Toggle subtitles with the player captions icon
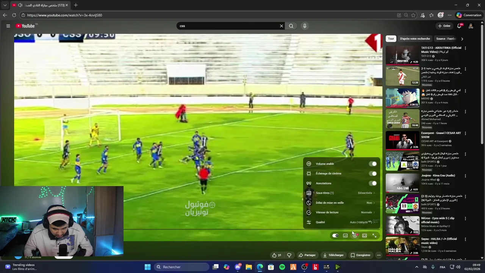The width and height of the screenshot is (485, 273). 345,235
